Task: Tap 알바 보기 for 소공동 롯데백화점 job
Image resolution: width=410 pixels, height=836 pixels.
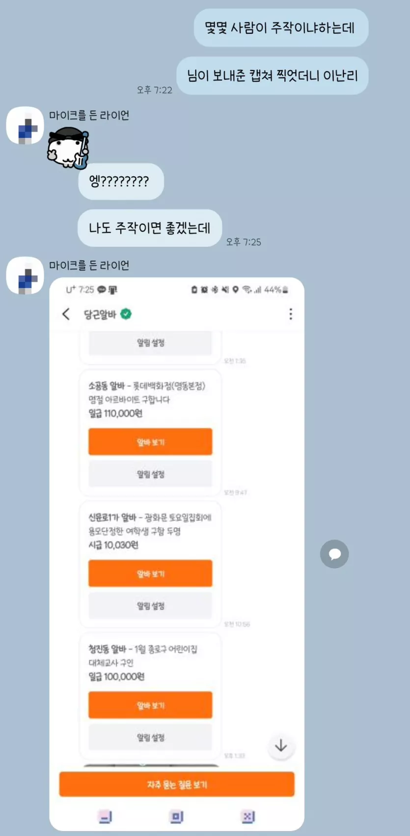Action: (150, 442)
